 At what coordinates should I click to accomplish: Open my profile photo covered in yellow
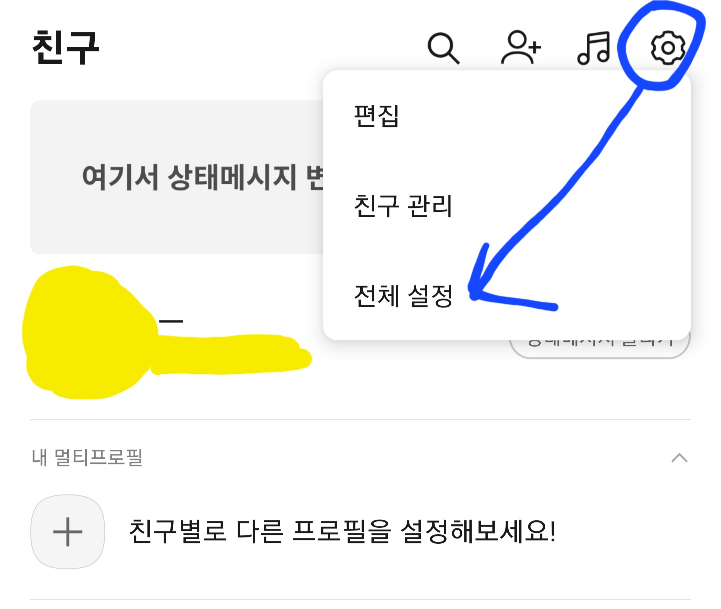88,333
